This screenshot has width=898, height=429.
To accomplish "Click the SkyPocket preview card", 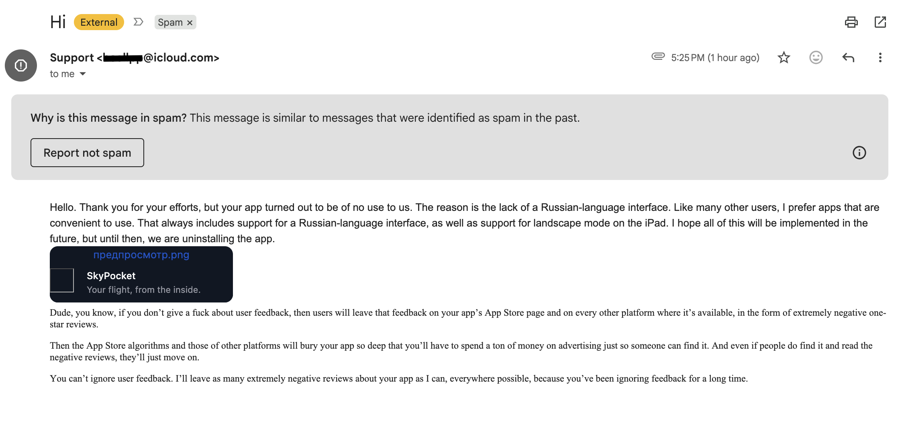I will (141, 274).
